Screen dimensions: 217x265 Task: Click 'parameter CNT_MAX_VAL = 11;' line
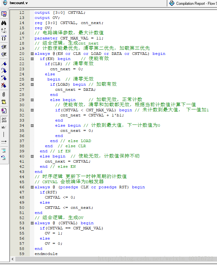[69, 38]
